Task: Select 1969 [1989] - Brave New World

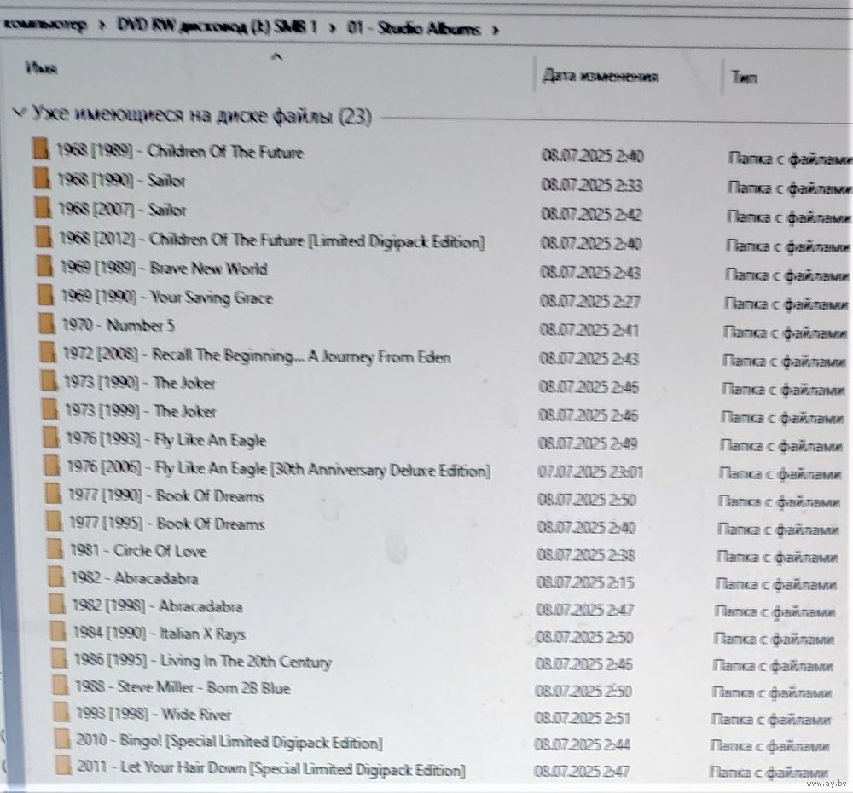Action: 164,268
